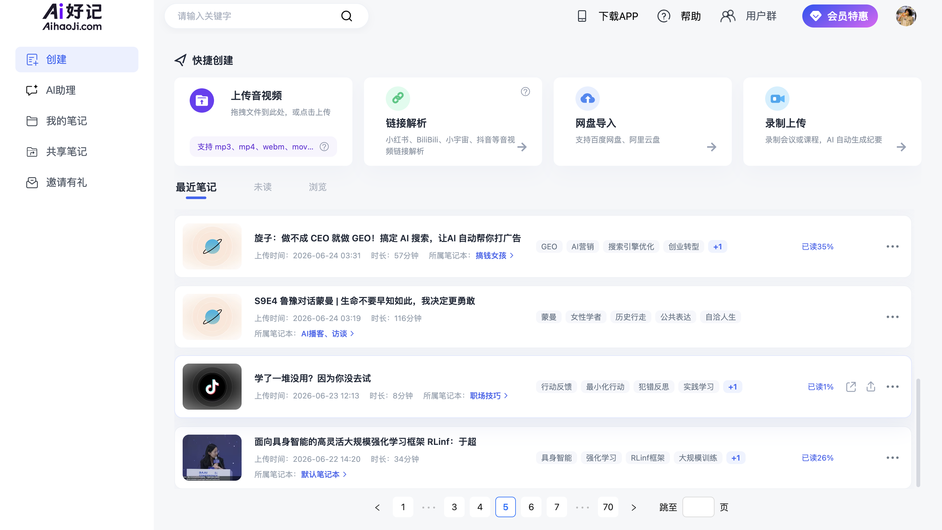
Task: Share the 学了一堆没用 note
Action: point(871,386)
